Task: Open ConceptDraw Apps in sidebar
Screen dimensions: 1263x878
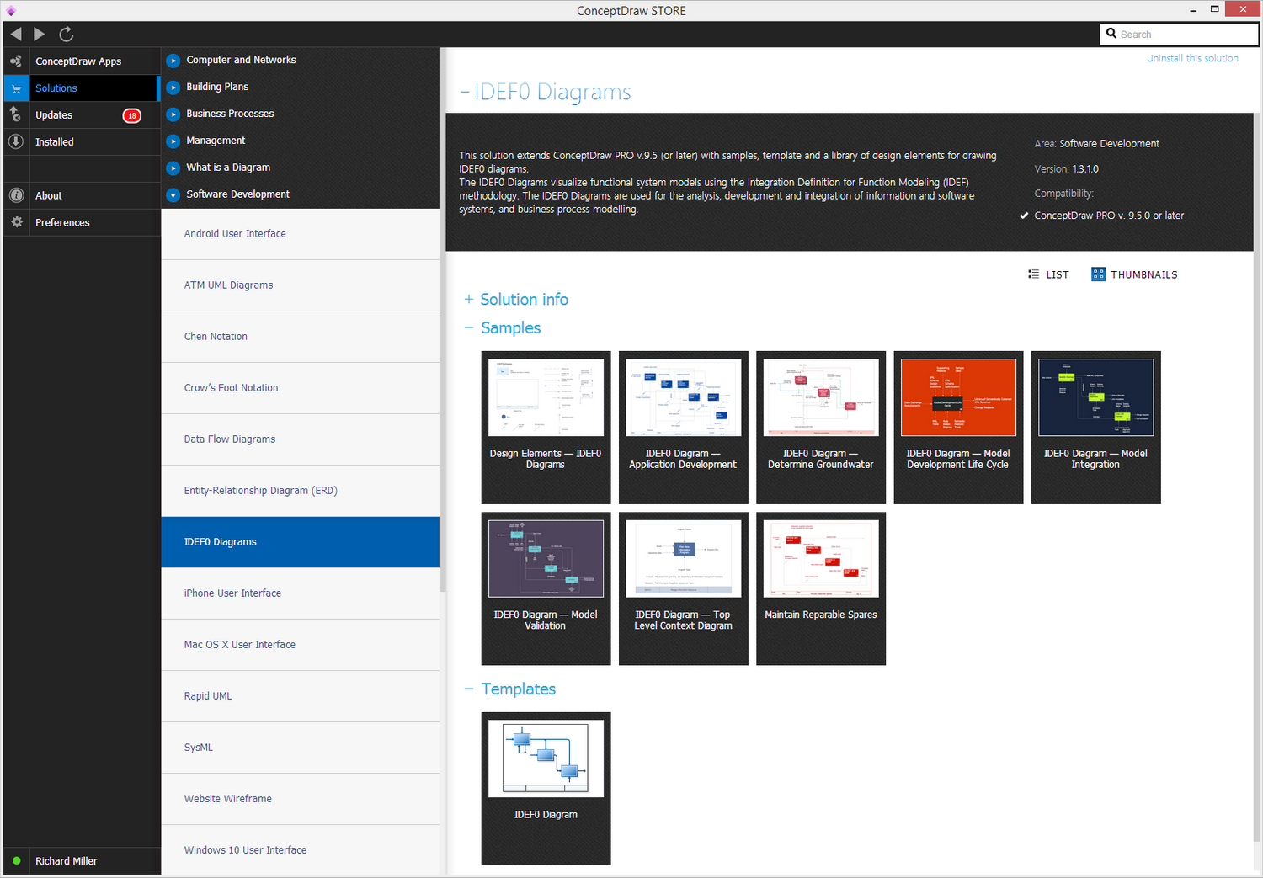Action: tap(78, 61)
